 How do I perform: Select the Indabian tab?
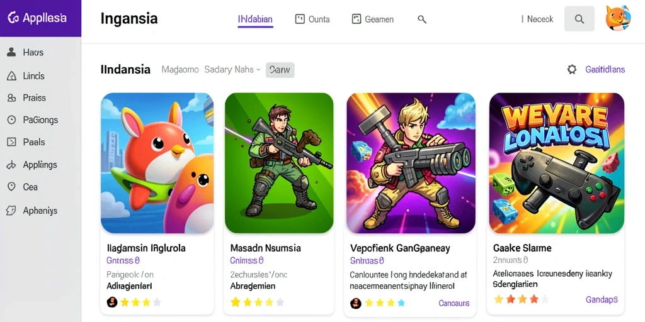pyautogui.click(x=255, y=19)
